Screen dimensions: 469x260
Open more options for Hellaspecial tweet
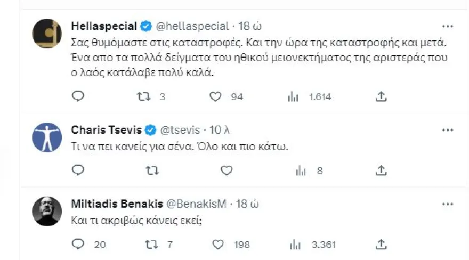pyautogui.click(x=447, y=26)
